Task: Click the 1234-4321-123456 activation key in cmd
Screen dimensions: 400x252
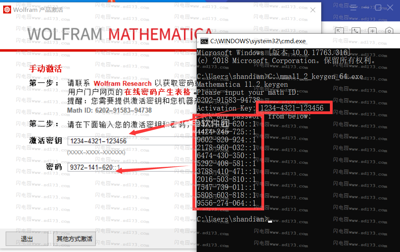Action: (292, 108)
